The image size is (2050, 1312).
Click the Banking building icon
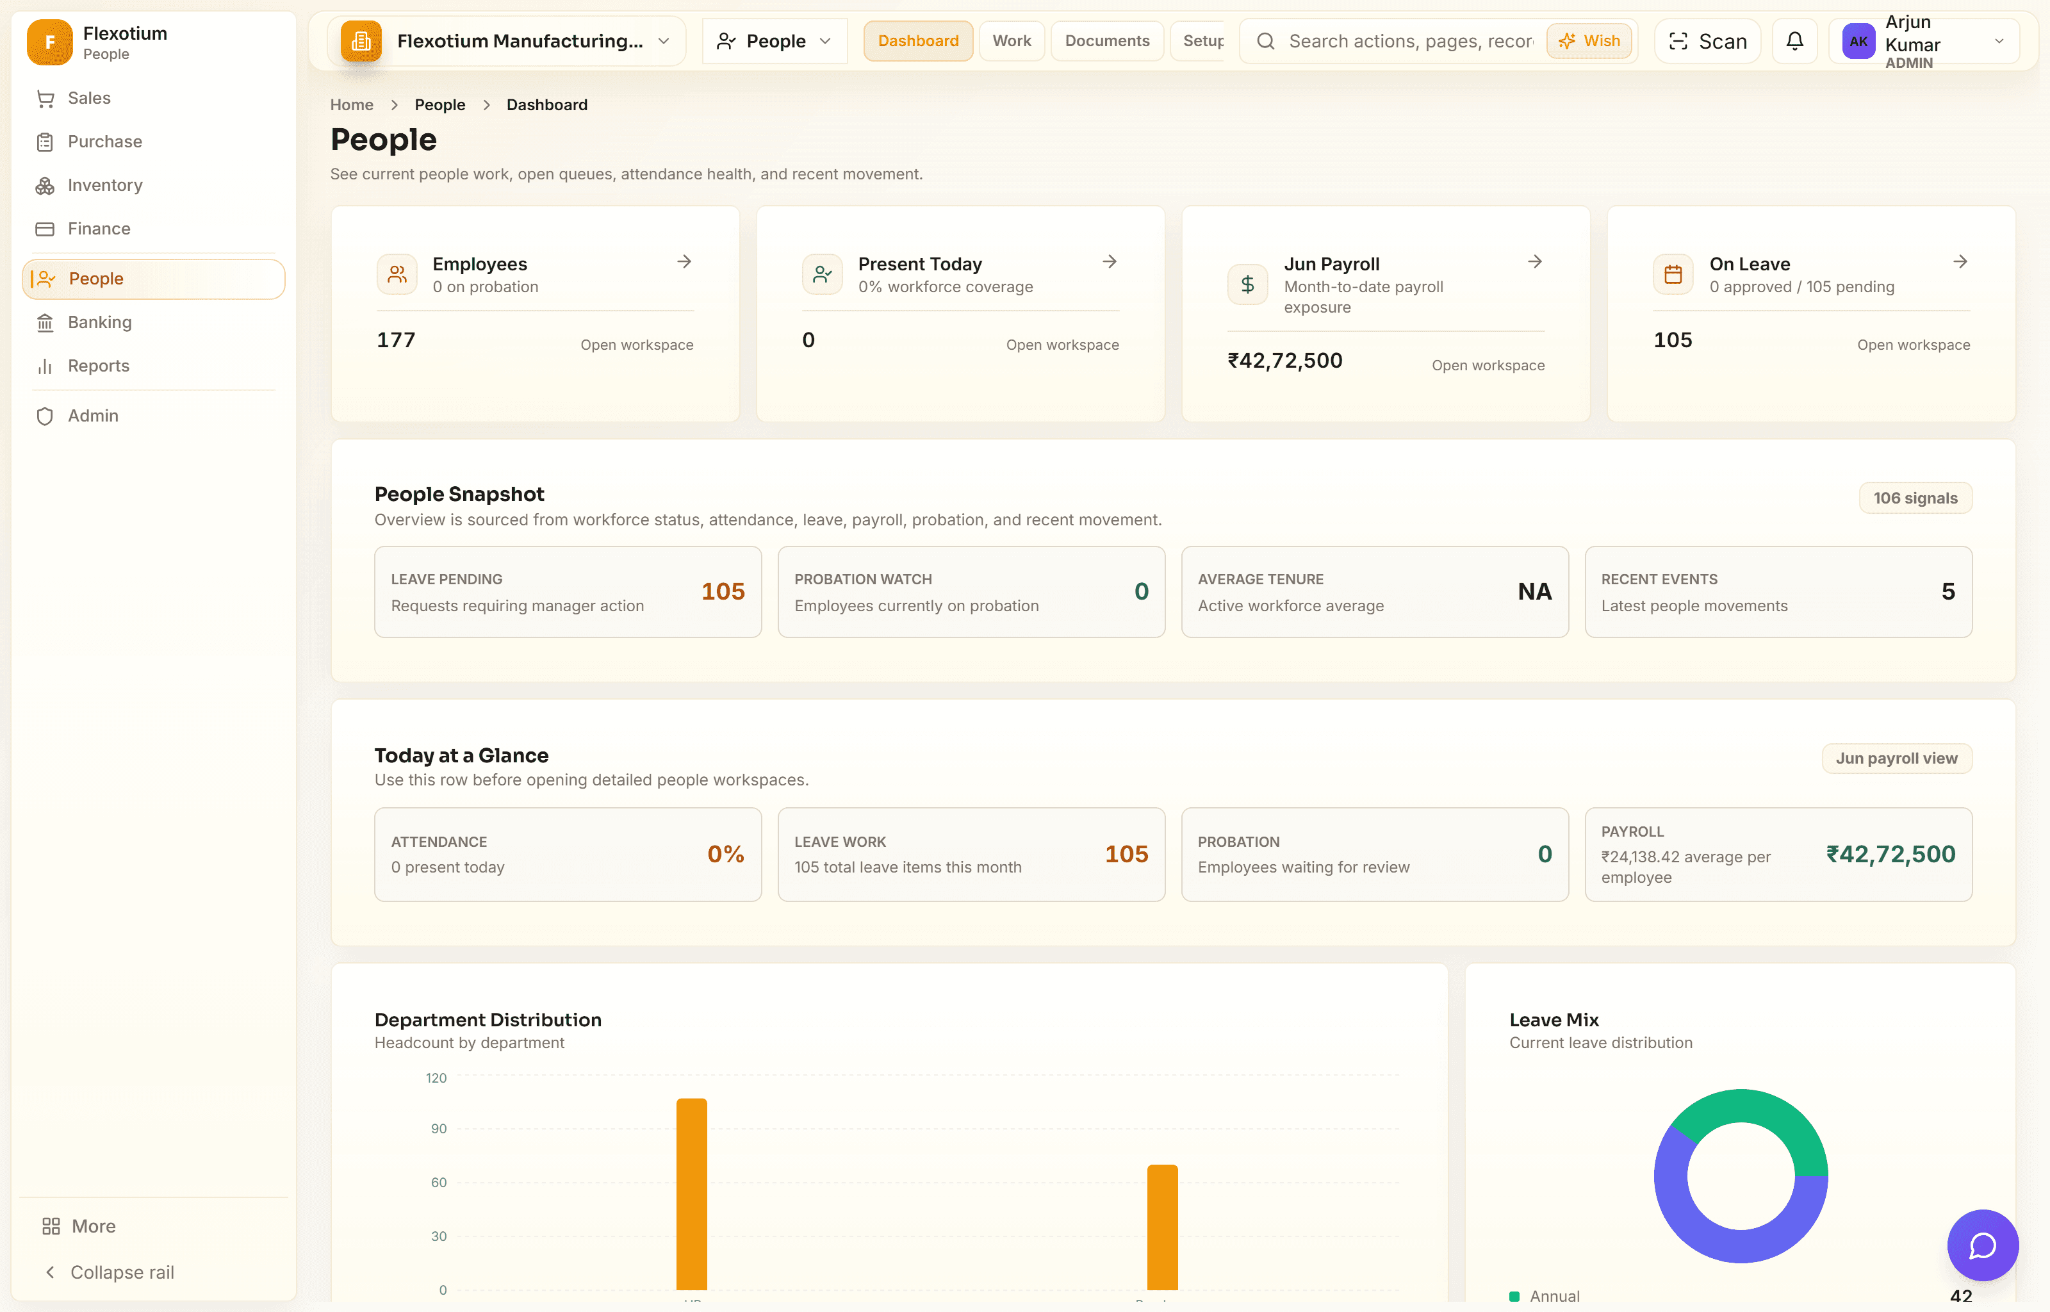pos(45,323)
